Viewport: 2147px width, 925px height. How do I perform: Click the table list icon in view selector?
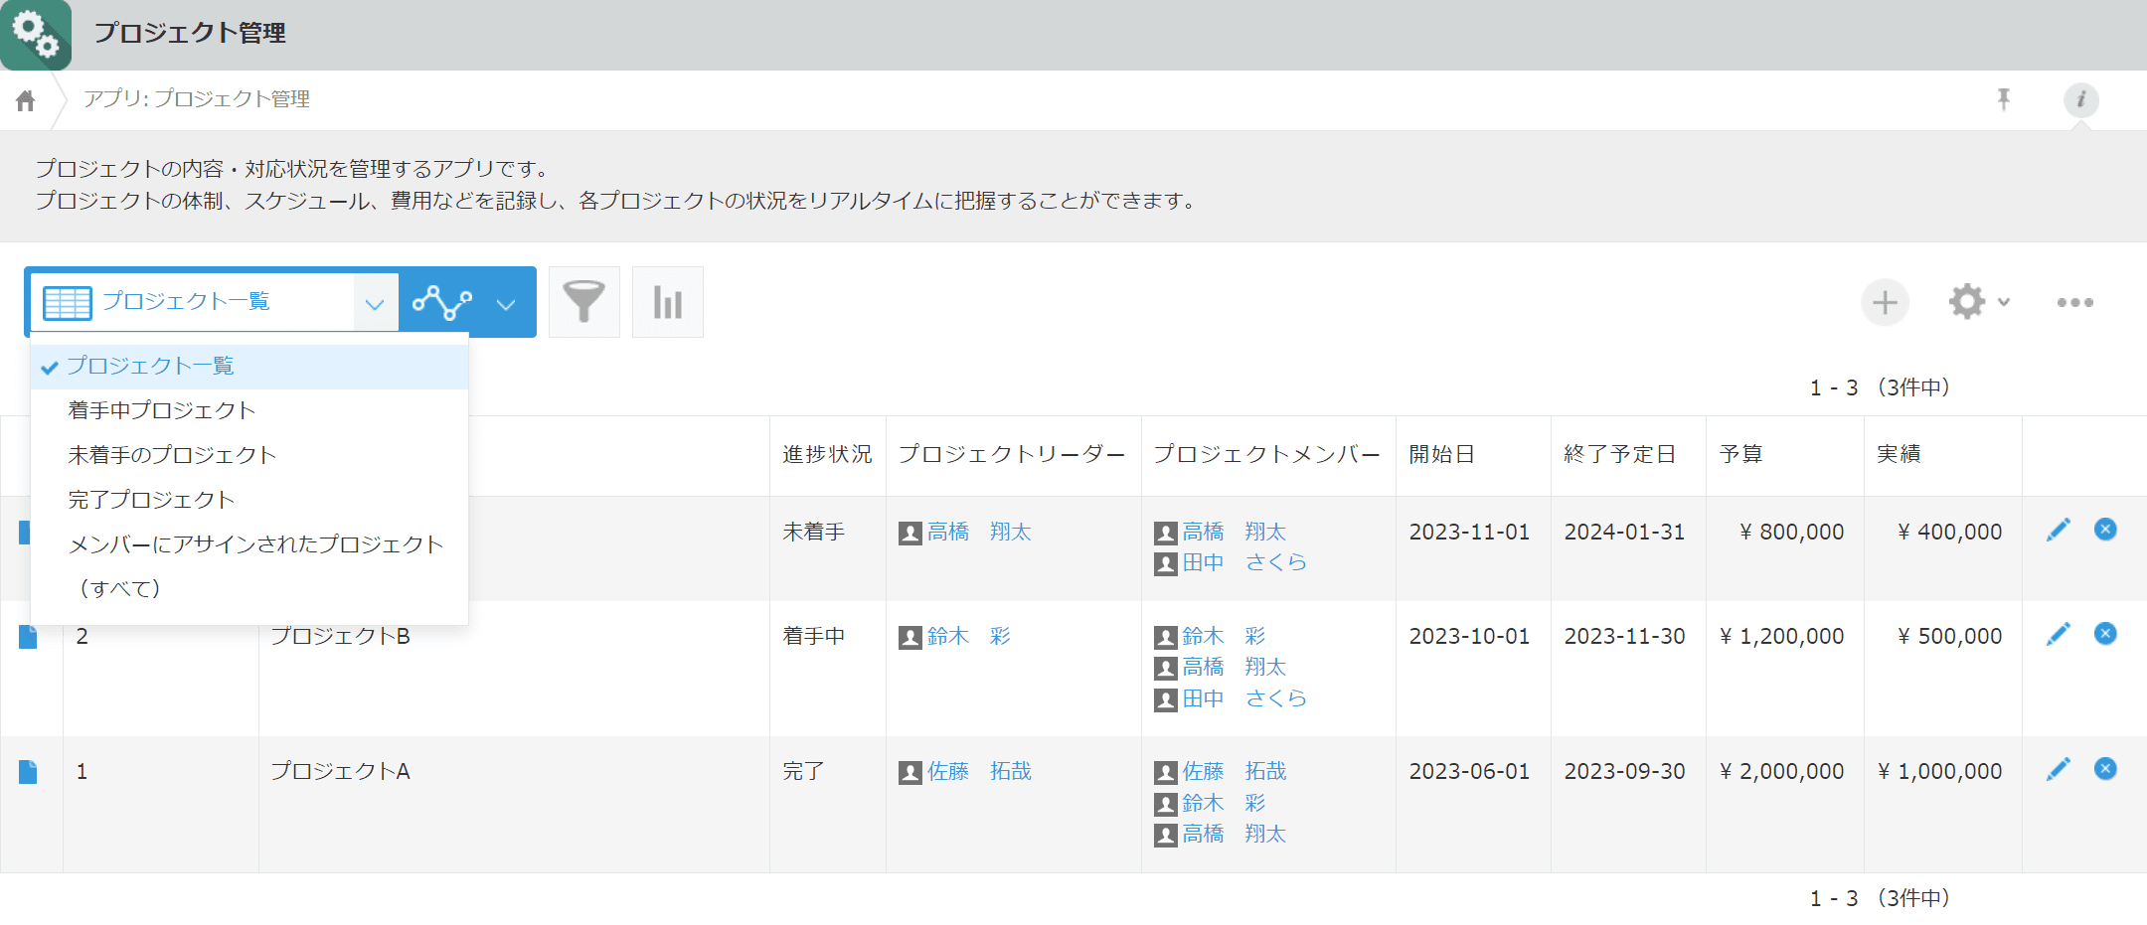[68, 302]
